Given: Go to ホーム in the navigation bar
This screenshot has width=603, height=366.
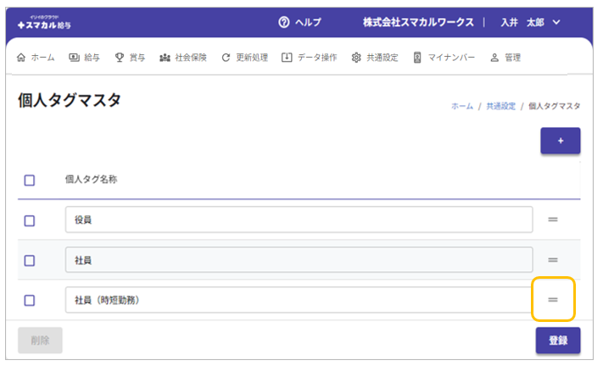Looking at the screenshot, I should click(x=36, y=58).
